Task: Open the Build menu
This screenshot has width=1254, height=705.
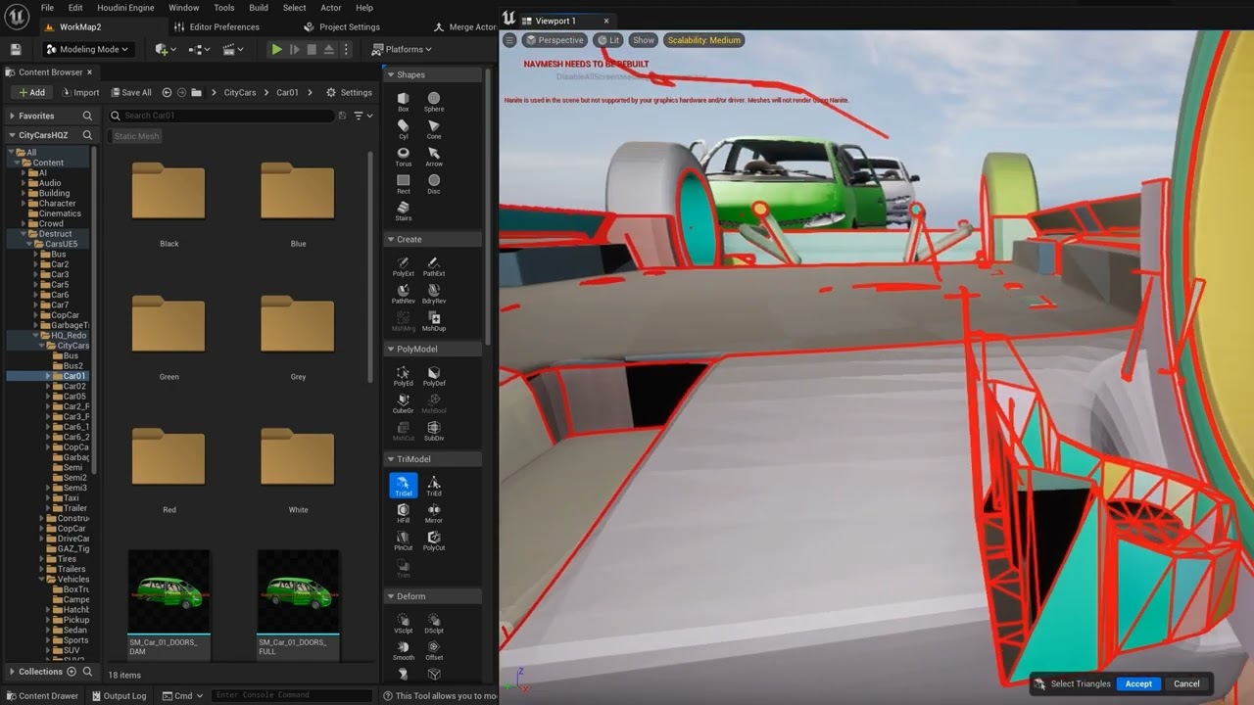Action: tap(259, 8)
